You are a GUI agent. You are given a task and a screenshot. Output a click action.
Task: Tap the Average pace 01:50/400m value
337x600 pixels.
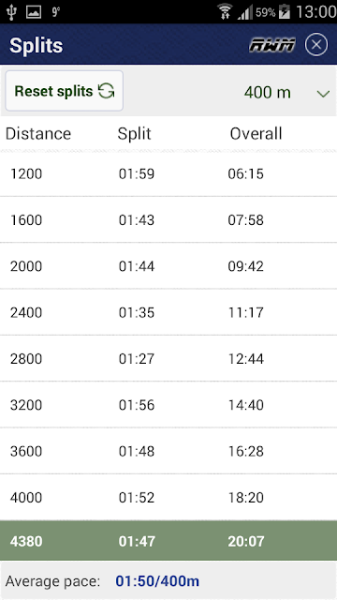click(157, 581)
